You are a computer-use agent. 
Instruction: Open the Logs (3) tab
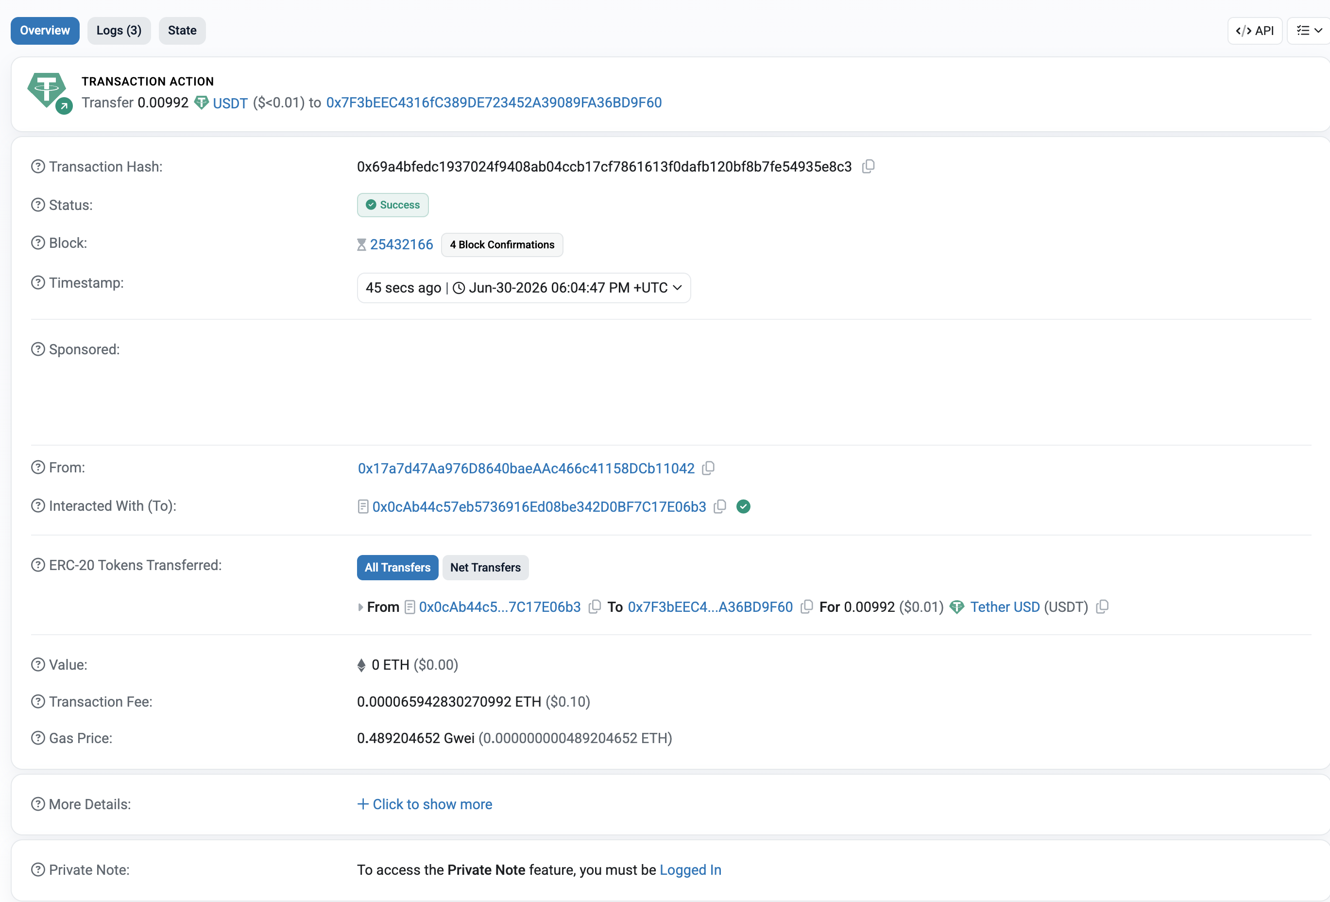click(119, 30)
